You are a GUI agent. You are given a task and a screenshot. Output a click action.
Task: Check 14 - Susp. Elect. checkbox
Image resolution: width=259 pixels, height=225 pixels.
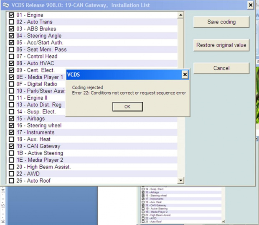(x=11, y=111)
